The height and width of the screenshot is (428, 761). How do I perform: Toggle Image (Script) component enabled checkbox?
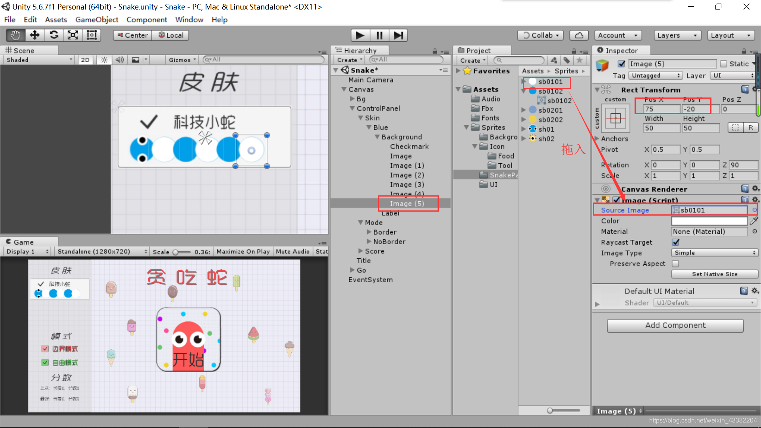pos(617,200)
